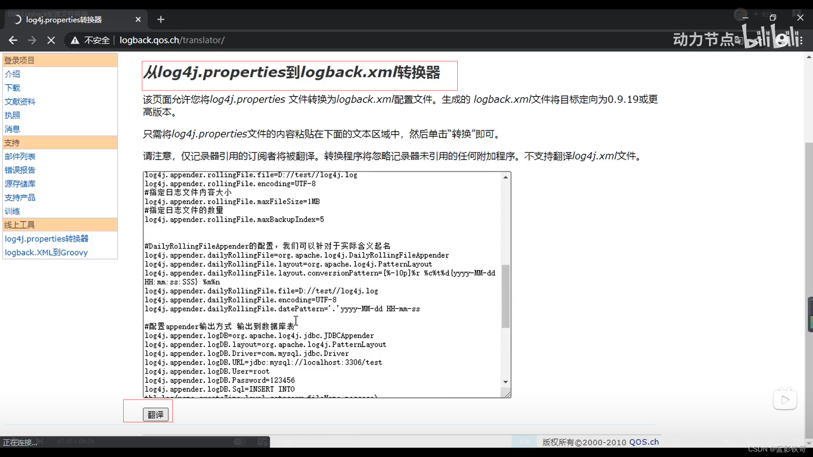Open the 执照 link
Screen dimensions: 813x457
pyautogui.click(x=12, y=115)
